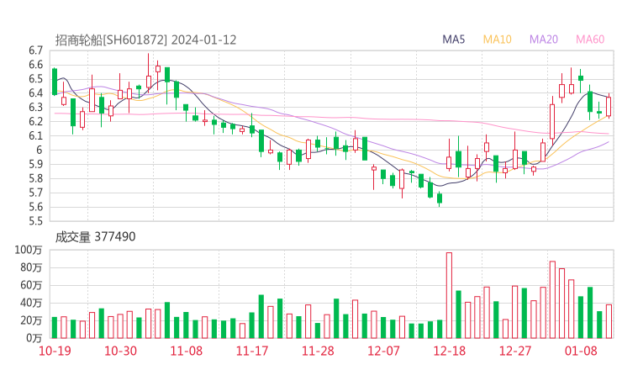The image size is (622, 370).
Task: Click the lowest green candlestick near 5.6
Action: [440, 198]
